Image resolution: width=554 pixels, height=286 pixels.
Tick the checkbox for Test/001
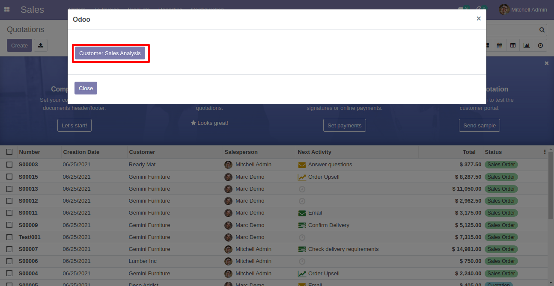tap(9, 237)
